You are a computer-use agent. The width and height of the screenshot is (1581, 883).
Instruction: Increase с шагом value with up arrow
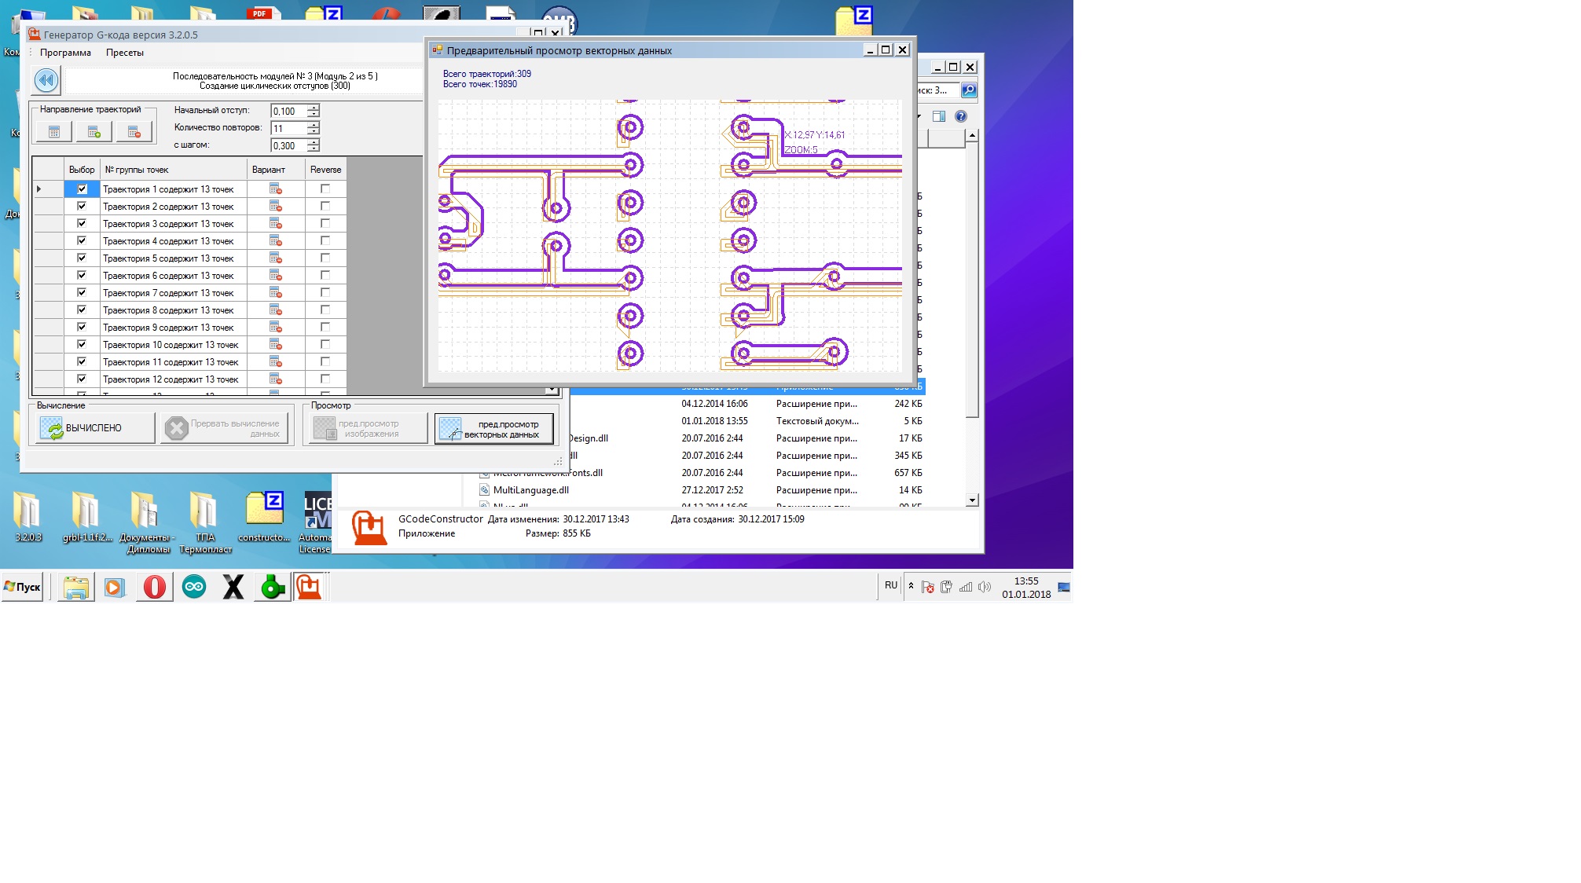click(x=314, y=142)
